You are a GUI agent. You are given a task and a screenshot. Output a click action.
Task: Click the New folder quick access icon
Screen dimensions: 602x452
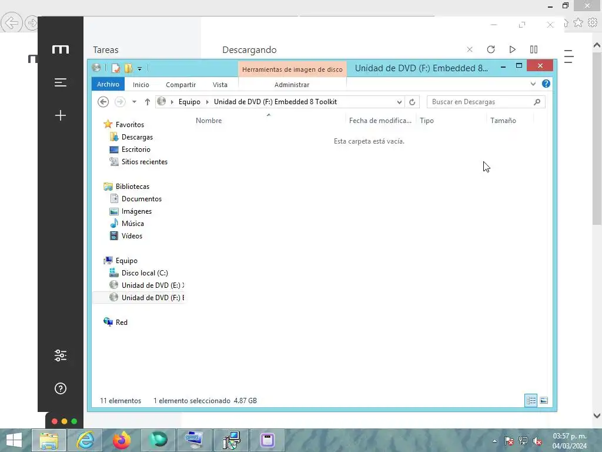[x=128, y=68]
